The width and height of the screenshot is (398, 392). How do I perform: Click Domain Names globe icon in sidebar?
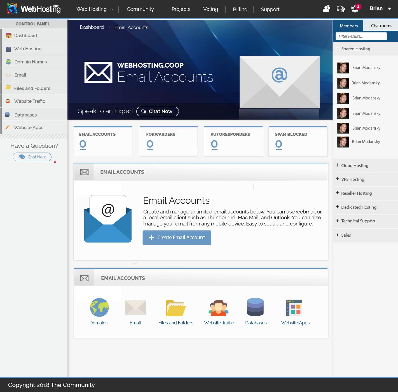(x=8, y=62)
